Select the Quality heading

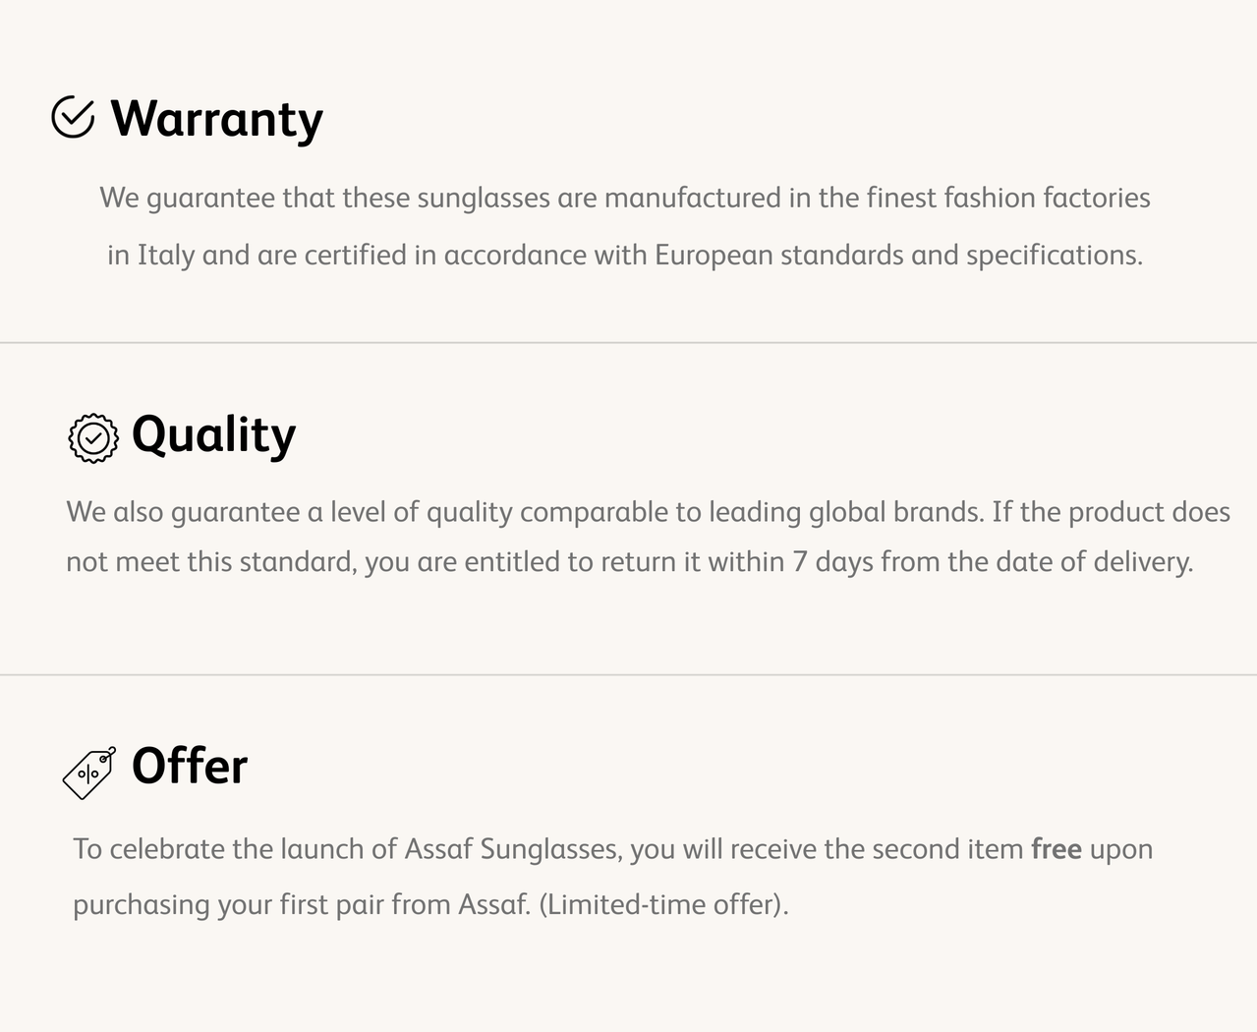pos(213,434)
